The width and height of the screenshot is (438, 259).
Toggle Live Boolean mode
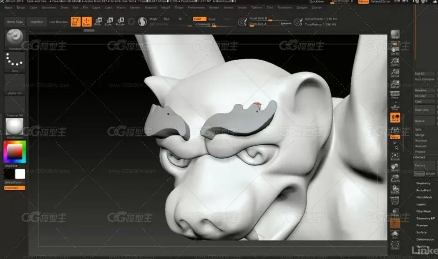pyautogui.click(x=58, y=22)
